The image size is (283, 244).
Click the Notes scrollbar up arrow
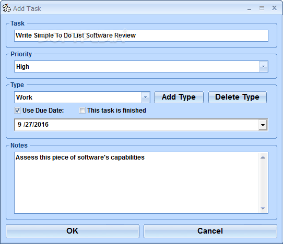coord(263,157)
